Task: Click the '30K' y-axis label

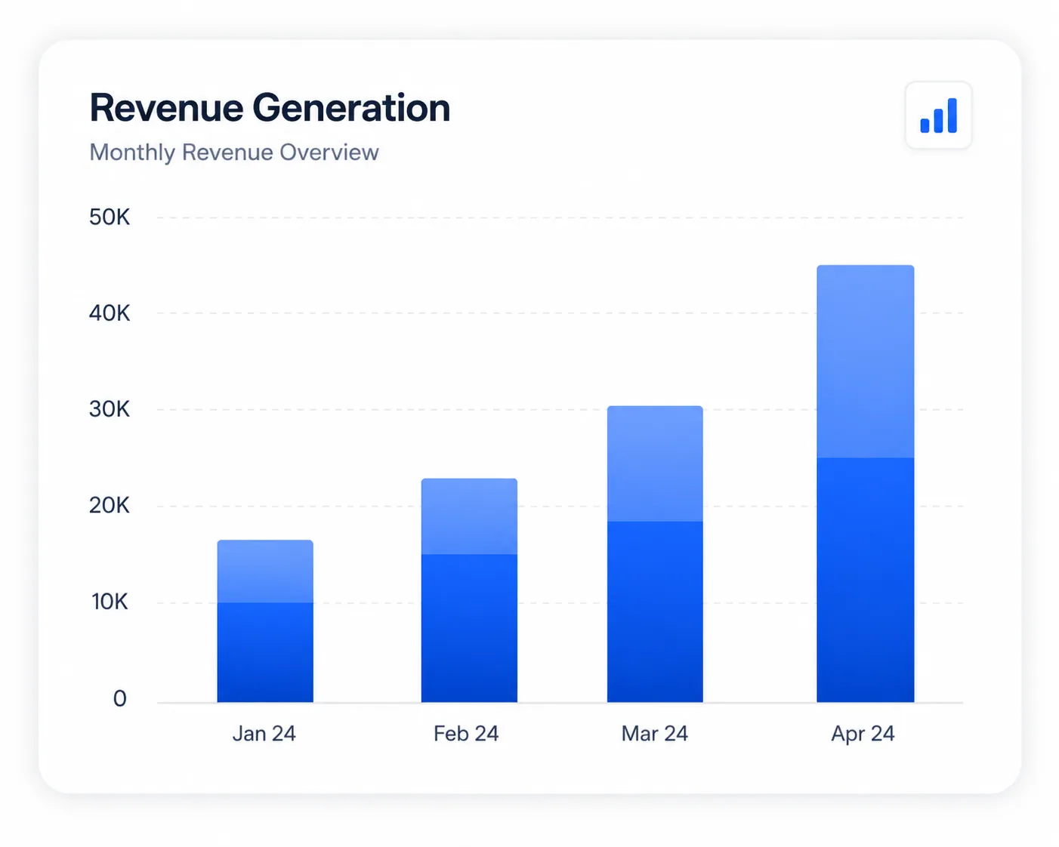Action: [x=110, y=409]
